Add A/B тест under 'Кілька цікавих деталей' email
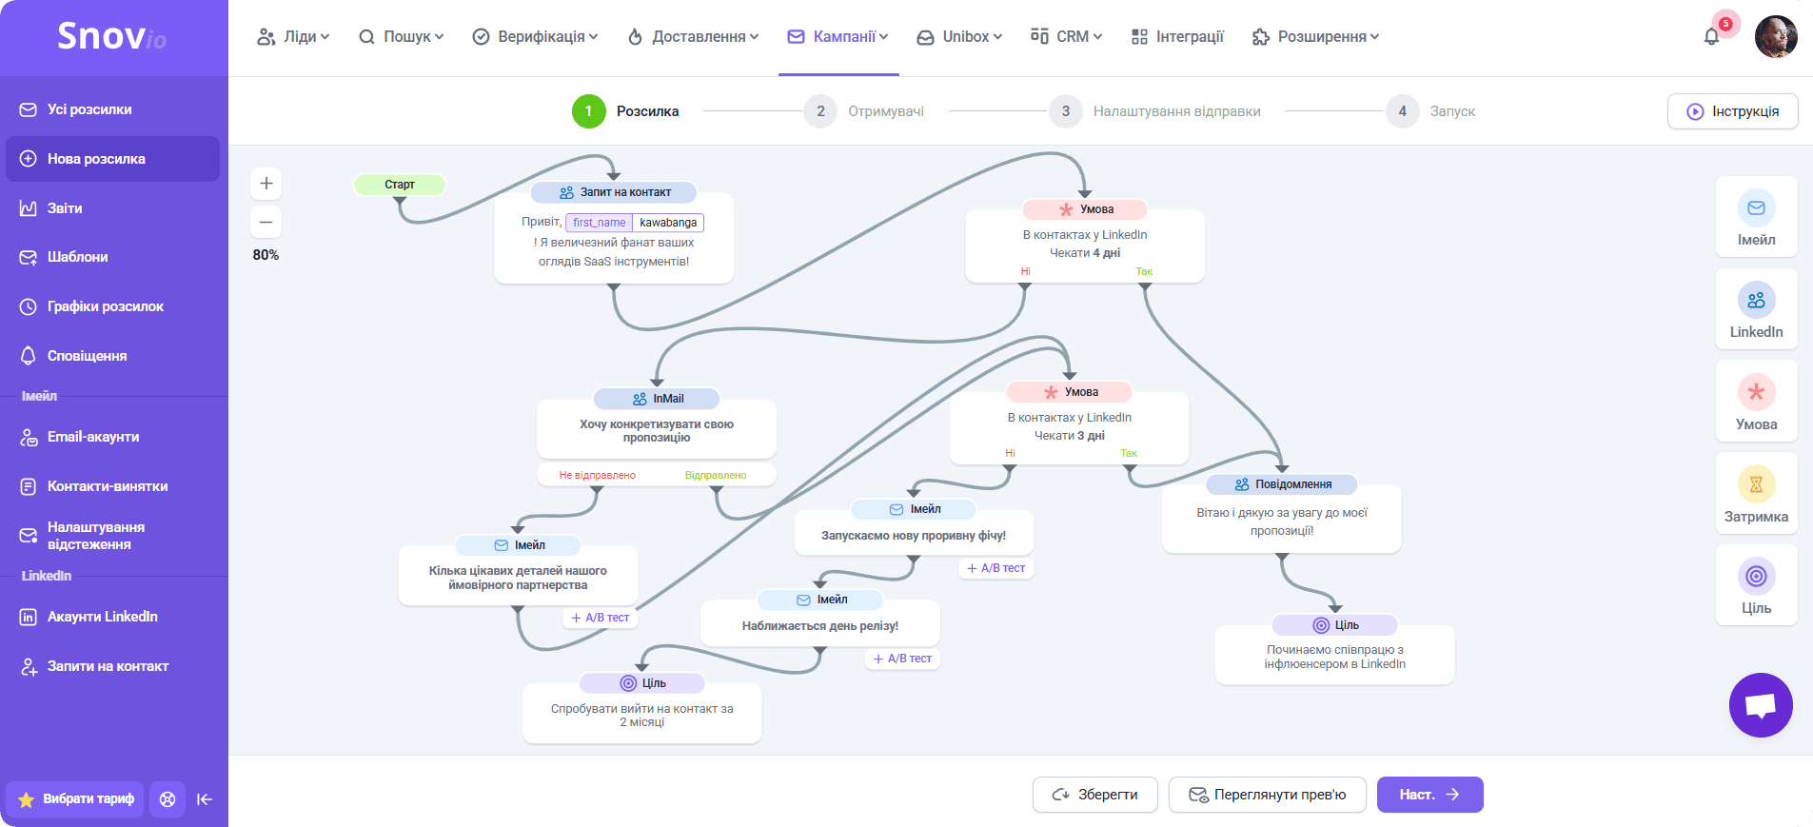The height and width of the screenshot is (827, 1813). tap(600, 618)
